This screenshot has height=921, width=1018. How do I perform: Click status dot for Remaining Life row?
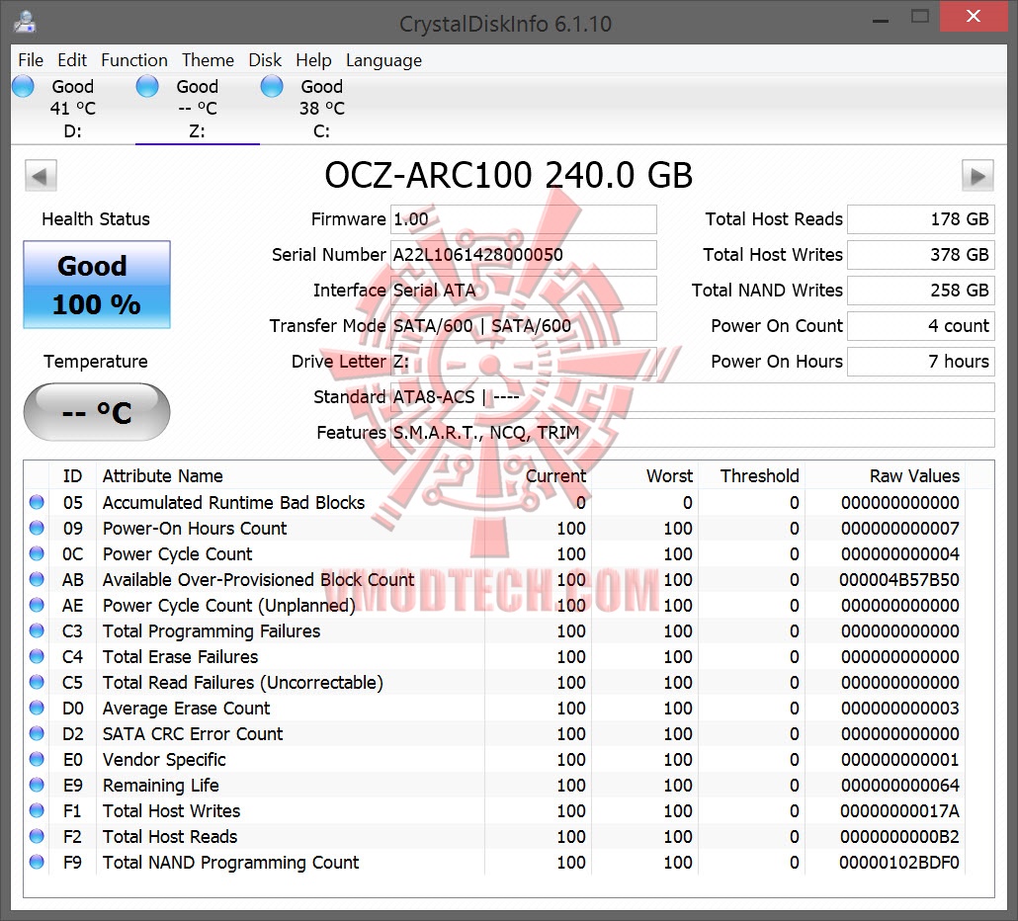tap(37, 785)
